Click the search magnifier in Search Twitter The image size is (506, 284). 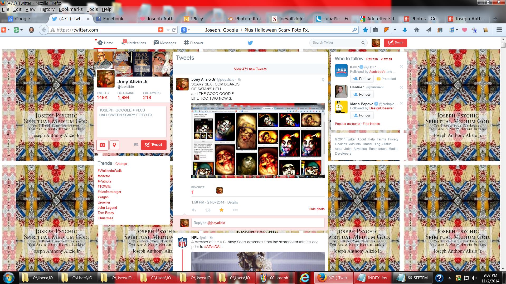[363, 43]
